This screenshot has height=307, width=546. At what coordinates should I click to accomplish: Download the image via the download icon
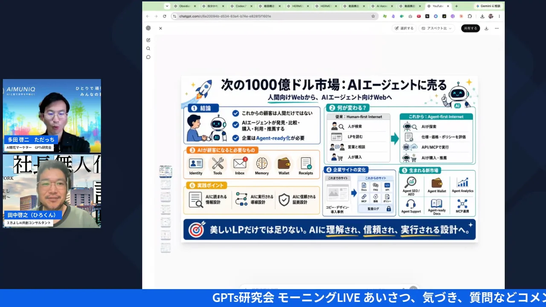(486, 28)
